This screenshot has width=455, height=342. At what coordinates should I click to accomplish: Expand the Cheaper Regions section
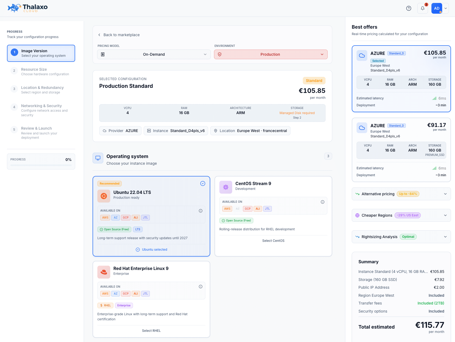401,215
